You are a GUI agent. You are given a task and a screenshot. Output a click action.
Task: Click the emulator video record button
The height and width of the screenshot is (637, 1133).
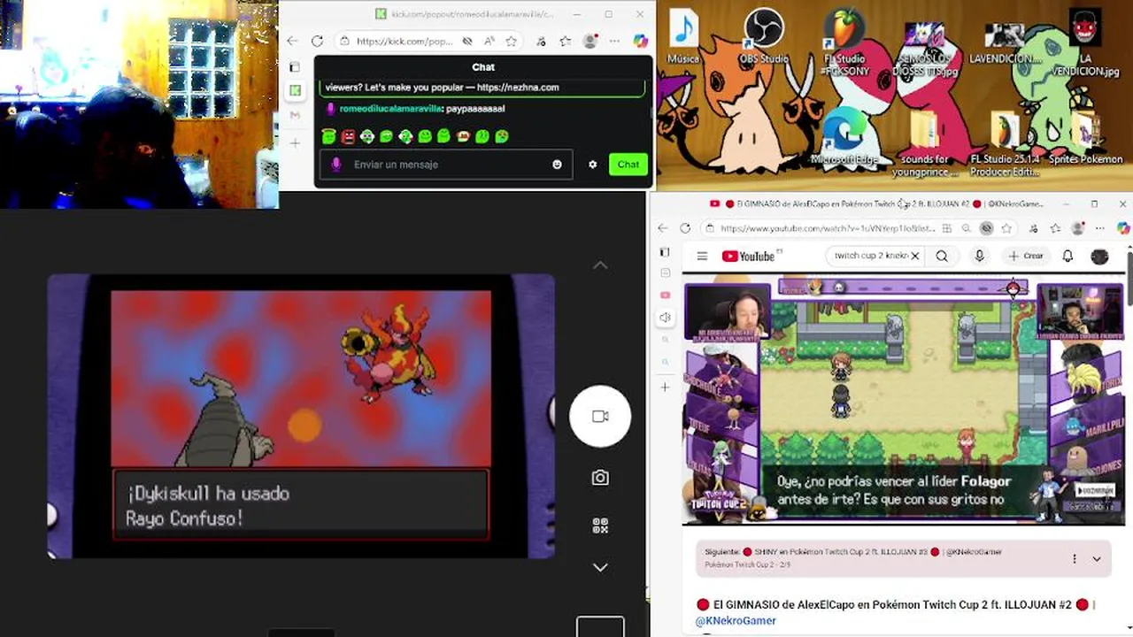600,416
